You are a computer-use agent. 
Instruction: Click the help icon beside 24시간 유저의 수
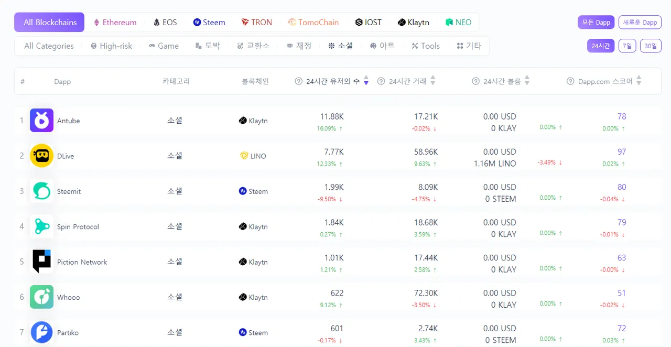point(299,81)
